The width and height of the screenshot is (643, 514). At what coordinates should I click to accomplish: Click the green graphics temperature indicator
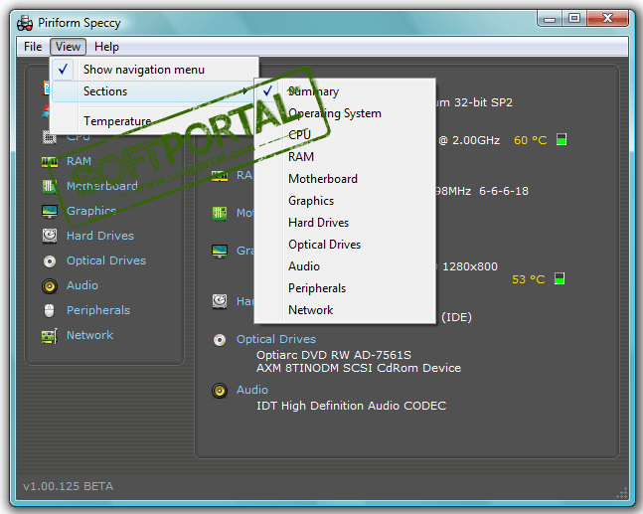tap(560, 279)
